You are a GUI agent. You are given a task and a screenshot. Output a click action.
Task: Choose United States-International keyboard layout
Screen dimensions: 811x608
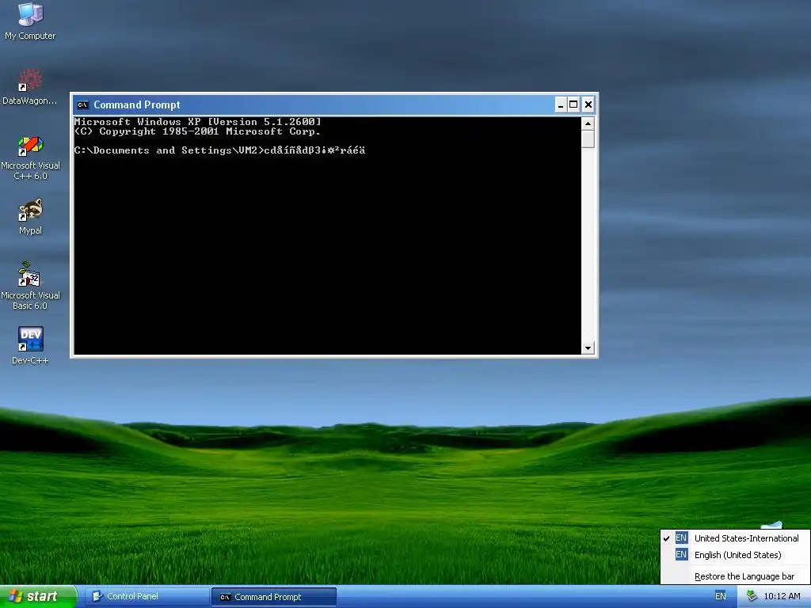click(x=735, y=538)
